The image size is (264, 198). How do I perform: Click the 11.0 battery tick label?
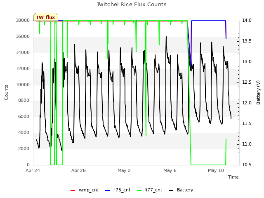(x=247, y=144)
